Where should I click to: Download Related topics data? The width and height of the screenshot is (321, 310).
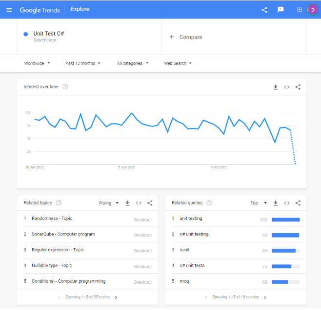pyautogui.click(x=127, y=203)
